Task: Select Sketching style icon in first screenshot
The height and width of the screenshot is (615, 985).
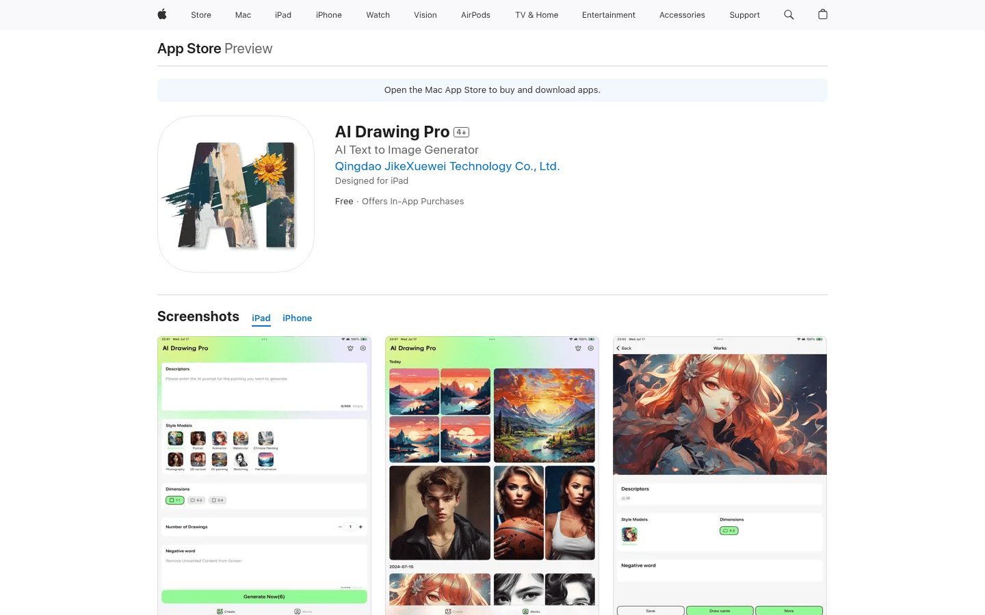Action: point(241,460)
